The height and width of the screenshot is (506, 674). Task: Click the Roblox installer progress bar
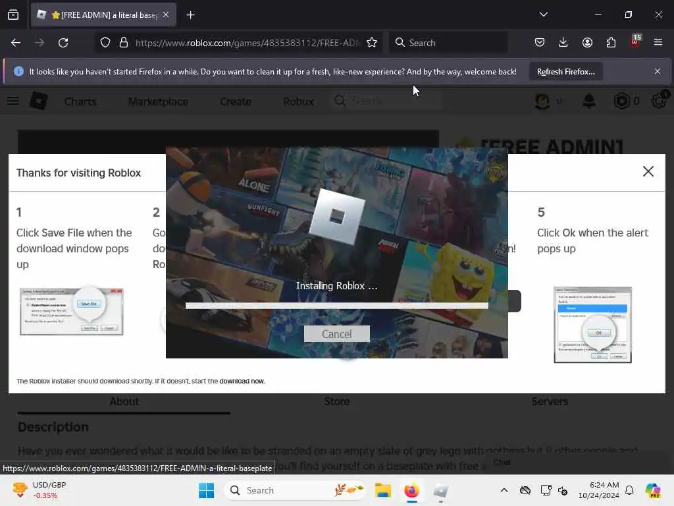point(336,306)
